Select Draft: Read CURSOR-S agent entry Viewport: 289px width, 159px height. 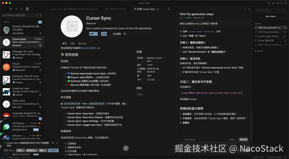click(x=271, y=45)
